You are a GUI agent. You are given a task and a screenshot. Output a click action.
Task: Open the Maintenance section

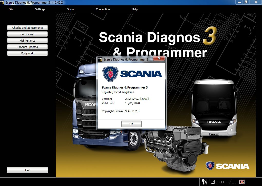point(27,40)
